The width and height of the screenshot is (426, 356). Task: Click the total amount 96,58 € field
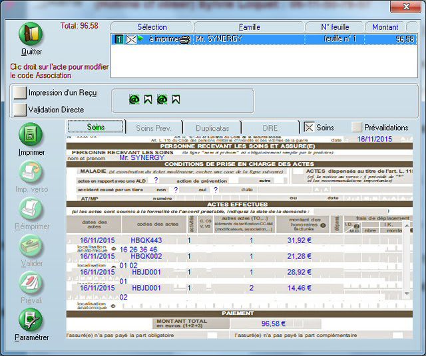(274, 323)
